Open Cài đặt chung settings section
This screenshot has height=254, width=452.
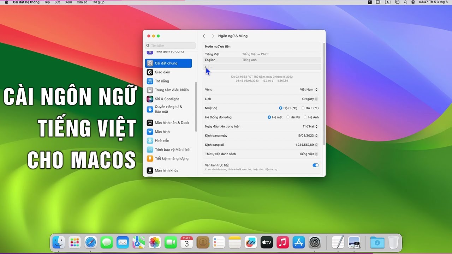click(168, 63)
